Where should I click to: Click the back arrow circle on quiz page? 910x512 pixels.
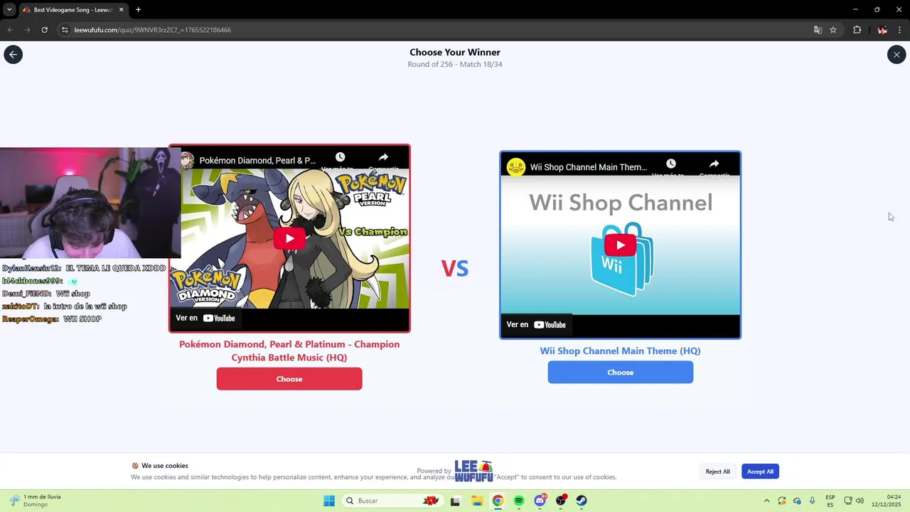(13, 55)
